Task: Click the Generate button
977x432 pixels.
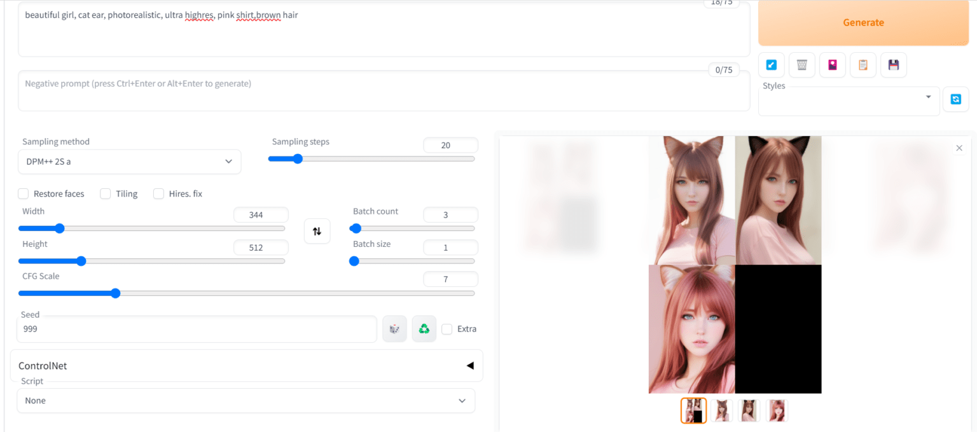Action: [x=863, y=22]
